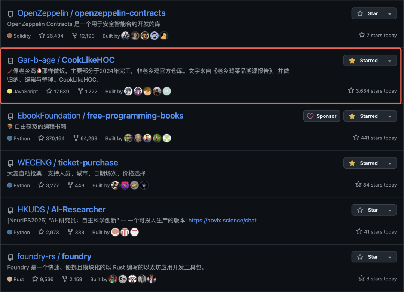The image size is (404, 292).
Task: Click first contributor avatar of foundry repository
Action: (113, 279)
